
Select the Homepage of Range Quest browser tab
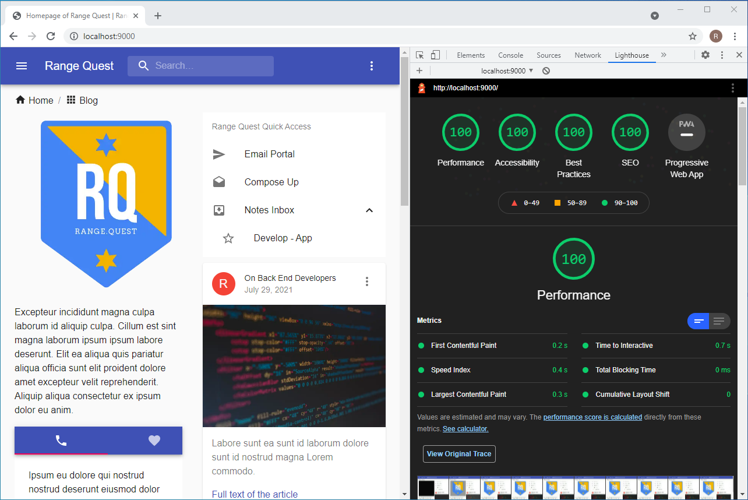click(x=76, y=16)
